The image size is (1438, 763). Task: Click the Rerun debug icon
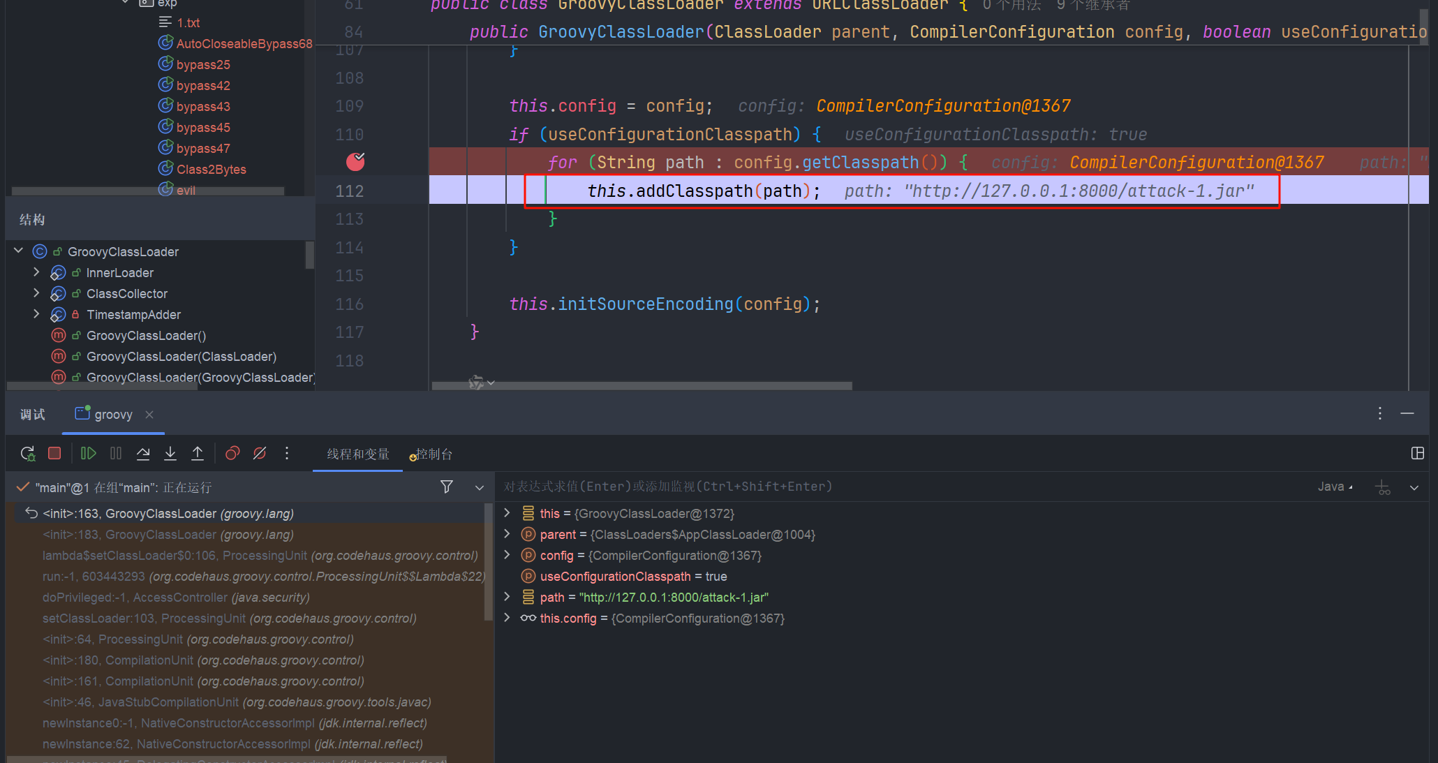click(27, 454)
